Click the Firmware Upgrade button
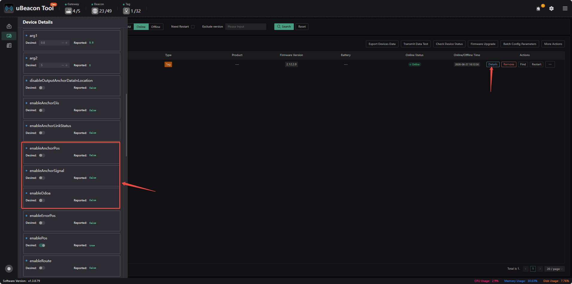 (x=483, y=44)
